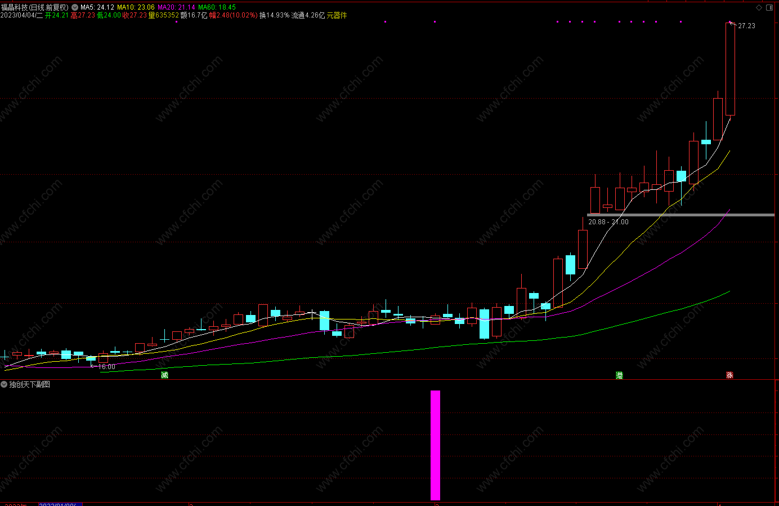Viewport: 779px width, 506px height.
Task: Click the 福晶科技(日线.前复权) chart title
Action: (35, 7)
